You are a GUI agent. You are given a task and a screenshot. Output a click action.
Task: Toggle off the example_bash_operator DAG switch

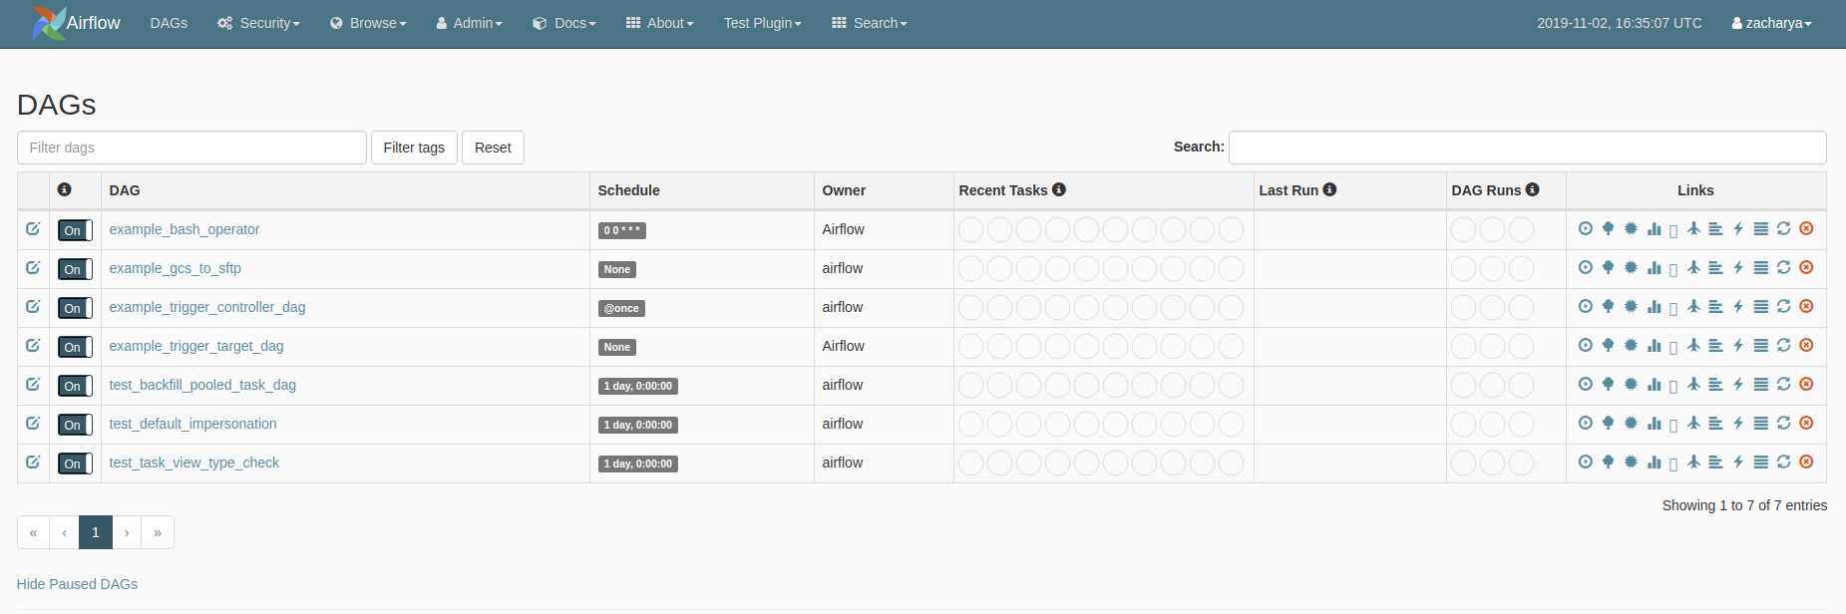(x=75, y=230)
